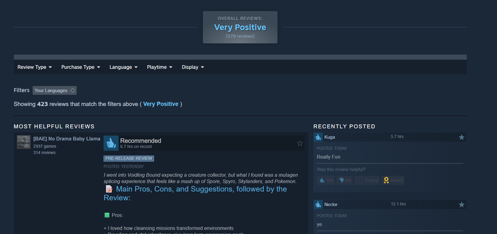Image resolution: width=497 pixels, height=234 pixels.
Task: Click the Recommended review title
Action: pos(141,141)
